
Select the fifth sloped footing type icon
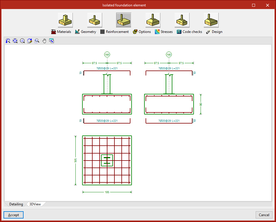click(182, 20)
